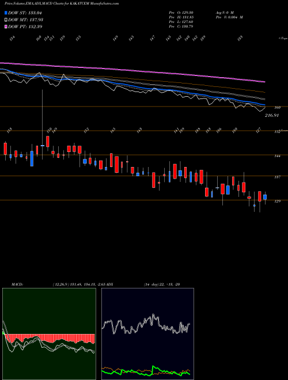
Task: Click the white DOW MT legend swatch
Action: (x=6, y=20)
